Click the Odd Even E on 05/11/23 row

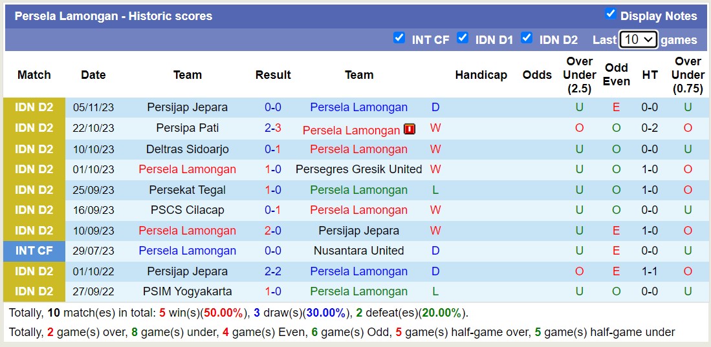pyautogui.click(x=617, y=107)
